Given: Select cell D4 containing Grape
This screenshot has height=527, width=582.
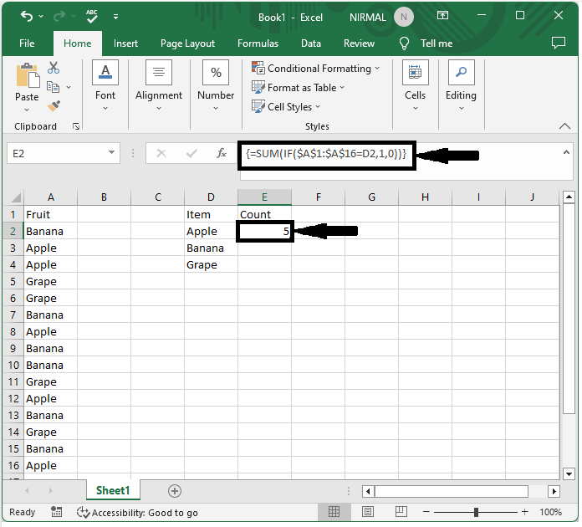Looking at the screenshot, I should pyautogui.click(x=212, y=265).
